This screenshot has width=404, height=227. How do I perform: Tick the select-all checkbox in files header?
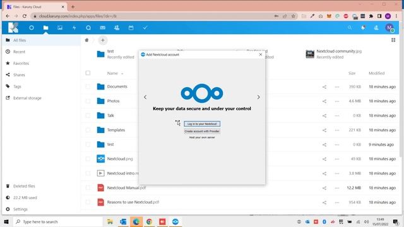[88, 73]
